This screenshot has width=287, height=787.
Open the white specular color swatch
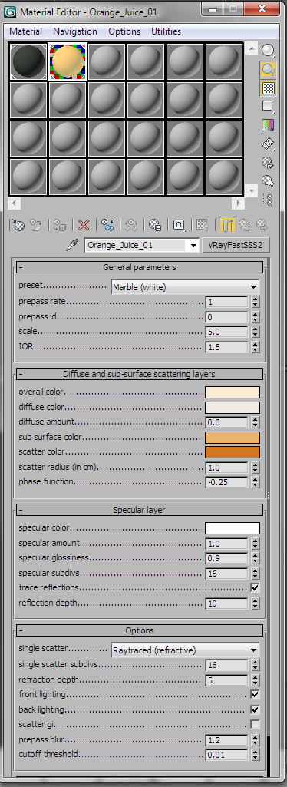[x=233, y=528]
